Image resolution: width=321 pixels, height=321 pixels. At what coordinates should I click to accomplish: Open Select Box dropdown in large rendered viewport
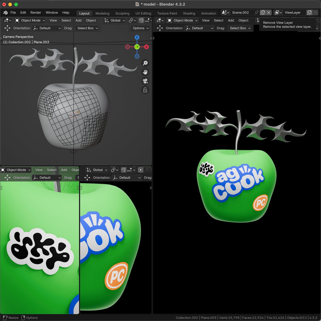coord(240,28)
